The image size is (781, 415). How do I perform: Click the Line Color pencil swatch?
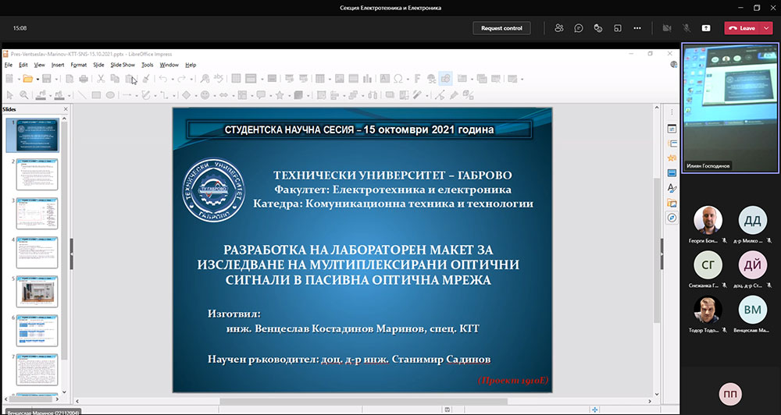pos(41,94)
